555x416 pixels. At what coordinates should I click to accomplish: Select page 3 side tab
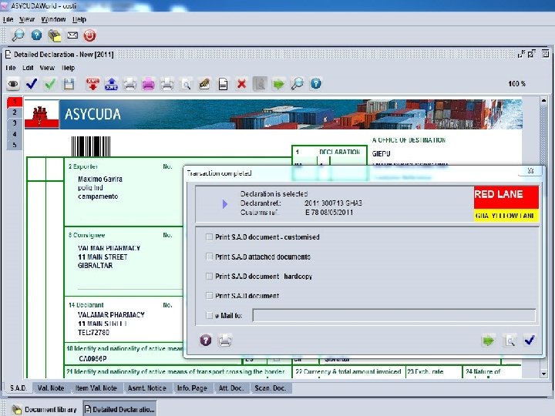15,122
